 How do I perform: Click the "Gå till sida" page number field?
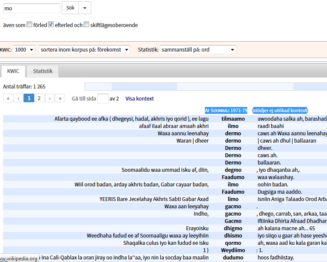coord(103,98)
